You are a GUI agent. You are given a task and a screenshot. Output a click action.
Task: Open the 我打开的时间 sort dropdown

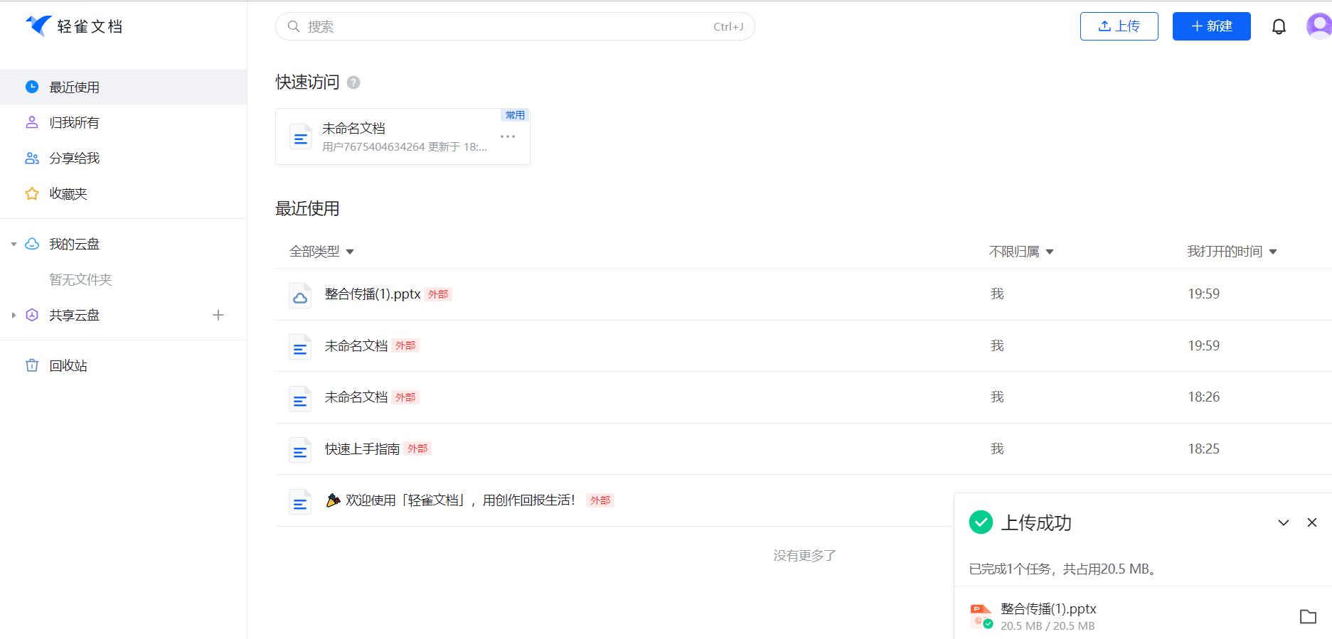click(1232, 252)
